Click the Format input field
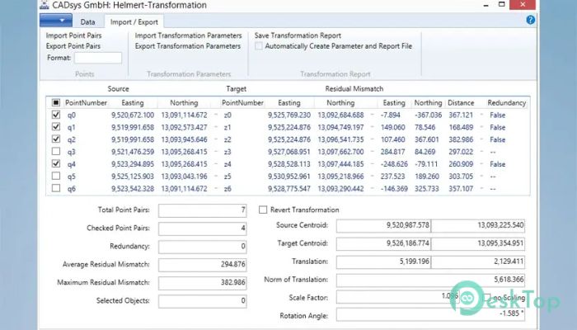 click(x=97, y=58)
